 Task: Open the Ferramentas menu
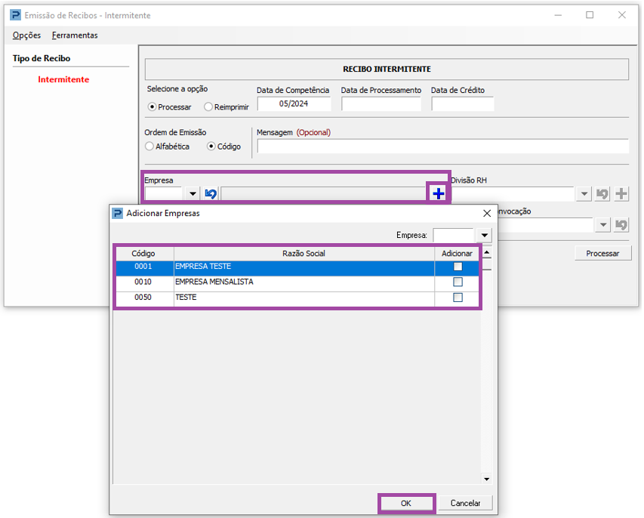(x=75, y=35)
